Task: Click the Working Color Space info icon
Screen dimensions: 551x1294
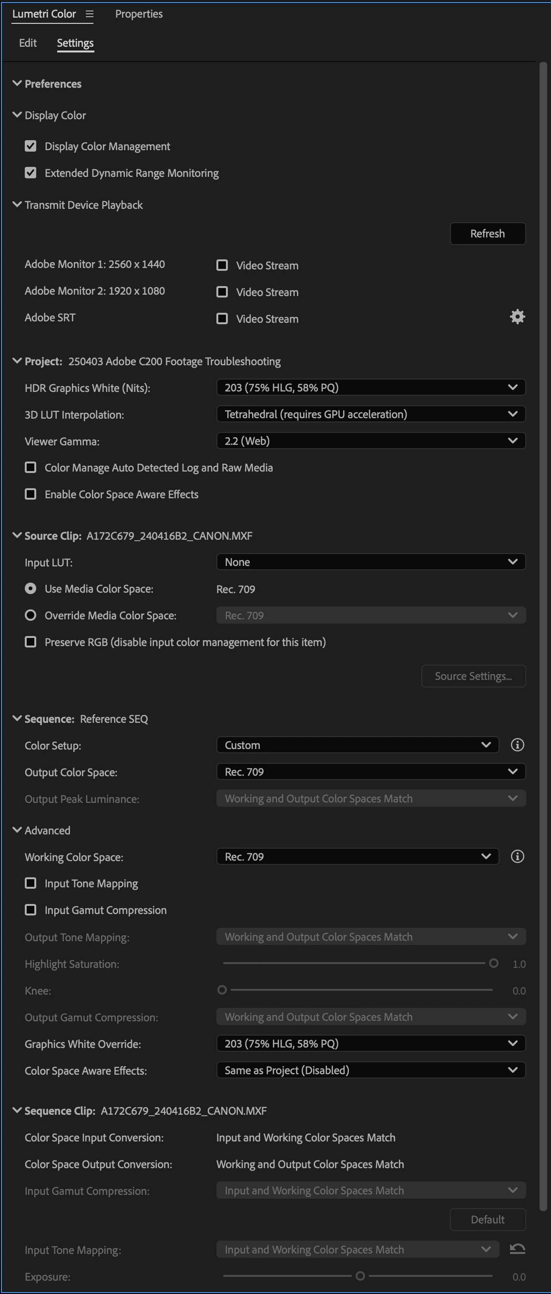Action: pos(517,856)
